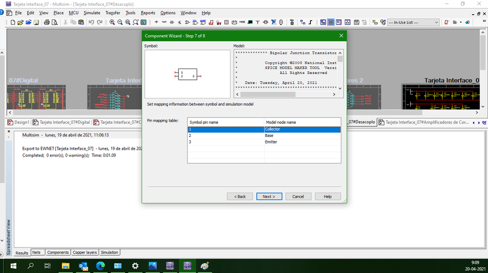Open a file using the Open folder icon
This screenshot has width=488, height=273.
[21, 23]
